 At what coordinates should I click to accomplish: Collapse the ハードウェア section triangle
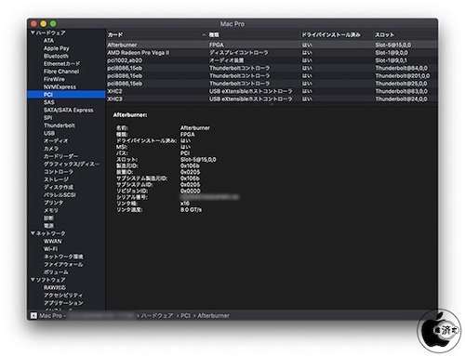pos(33,33)
